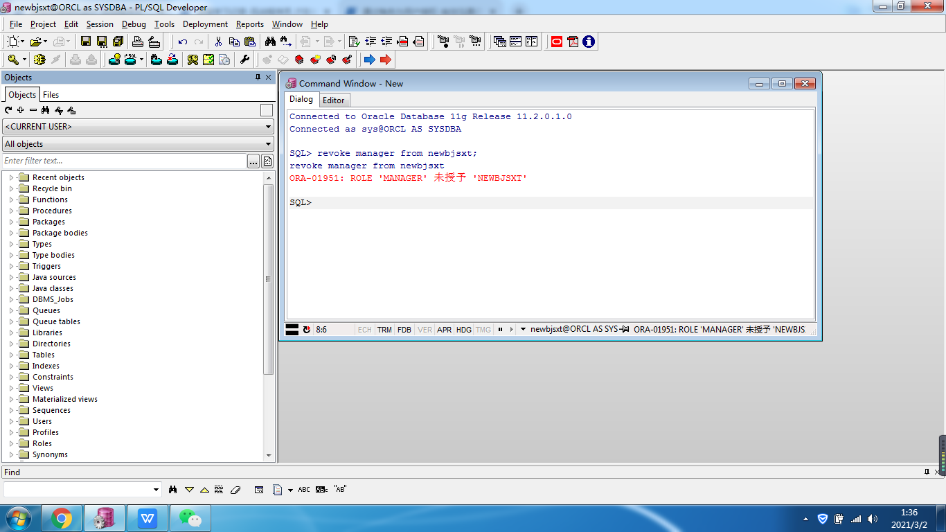Click the filter ellipsis button
The height and width of the screenshot is (532, 946).
[253, 161]
